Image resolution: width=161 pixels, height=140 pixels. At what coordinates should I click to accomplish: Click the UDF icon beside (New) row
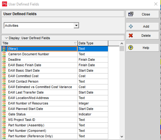pyautogui.click(x=4, y=49)
